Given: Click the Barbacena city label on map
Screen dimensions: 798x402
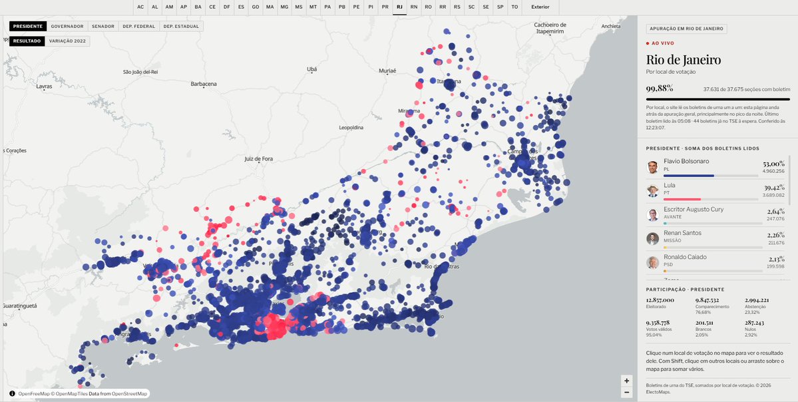Looking at the screenshot, I should (204, 84).
